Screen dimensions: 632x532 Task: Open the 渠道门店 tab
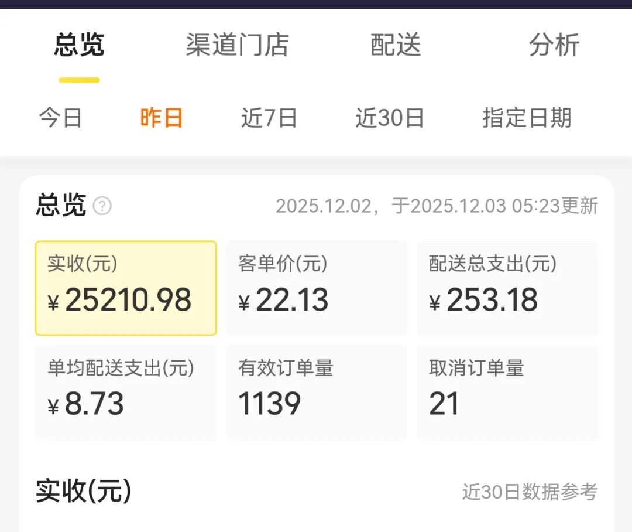coord(237,45)
